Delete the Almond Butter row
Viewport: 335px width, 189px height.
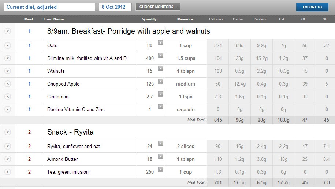(8, 159)
